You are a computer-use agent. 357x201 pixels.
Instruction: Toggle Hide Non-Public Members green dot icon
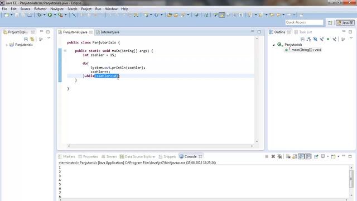coord(328,39)
